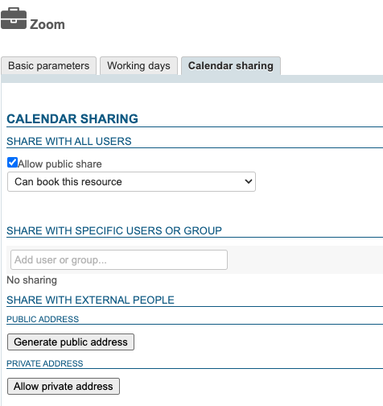The width and height of the screenshot is (383, 406).
Task: Focus the Add user or group field
Action: (119, 259)
